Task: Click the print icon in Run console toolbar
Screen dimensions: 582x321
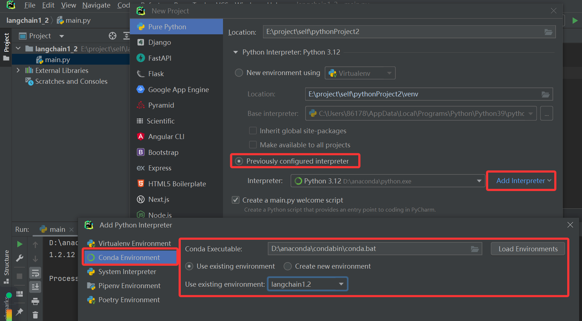Action: click(x=35, y=301)
